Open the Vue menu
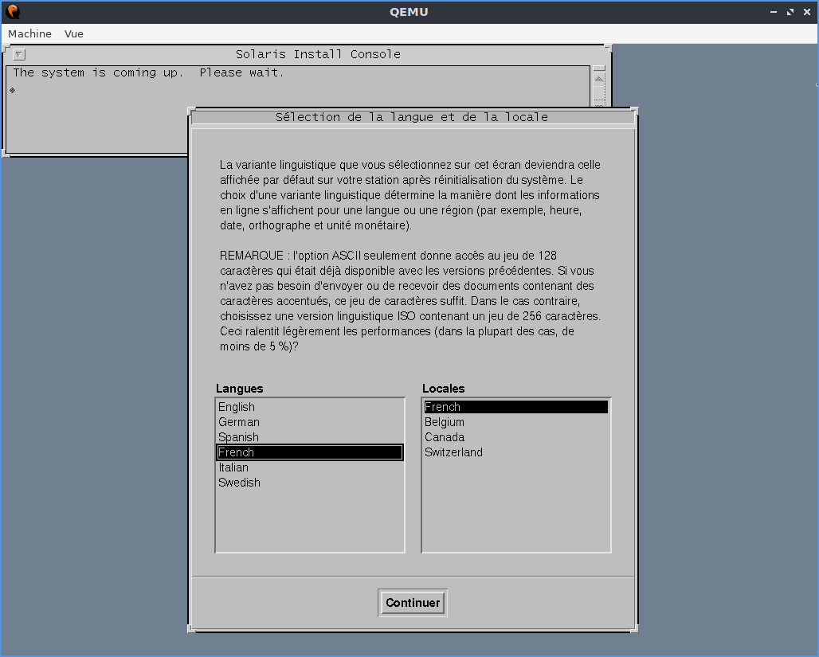This screenshot has height=657, width=819. pos(73,34)
